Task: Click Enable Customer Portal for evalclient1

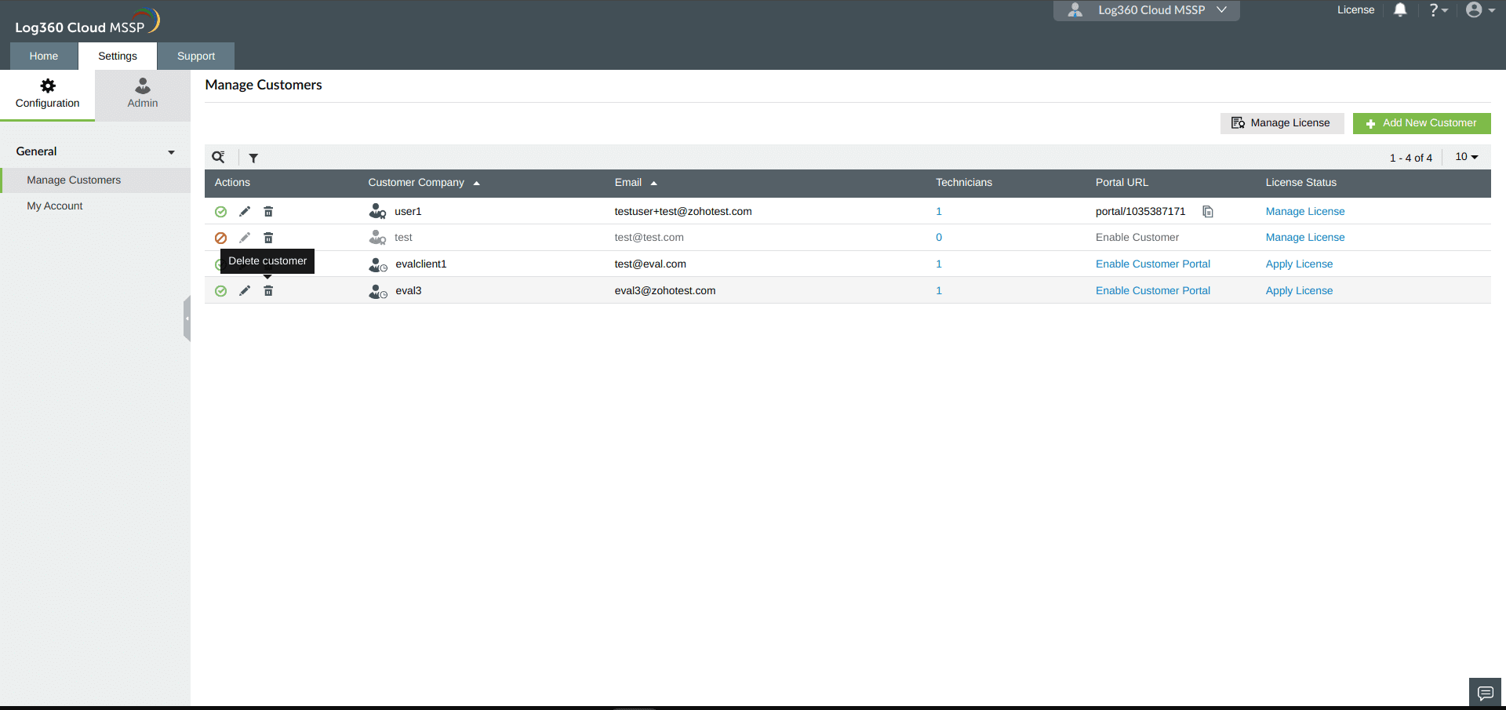Action: [x=1152, y=264]
